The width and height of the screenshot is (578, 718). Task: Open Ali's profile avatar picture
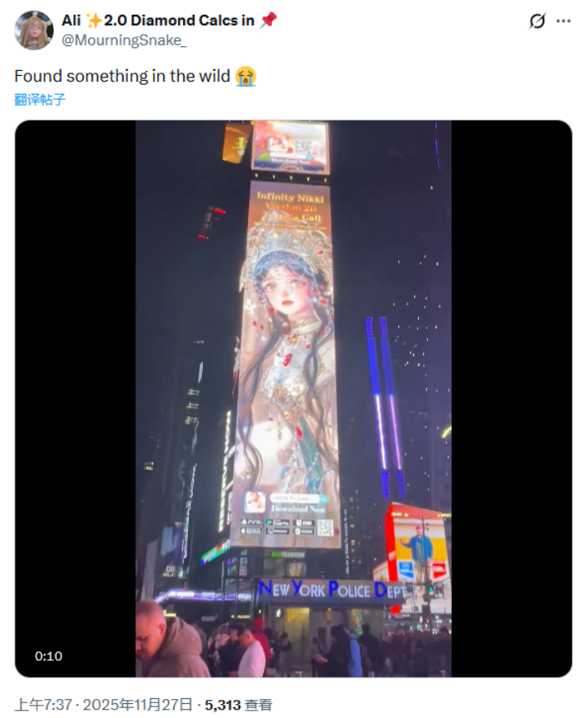coord(34,31)
